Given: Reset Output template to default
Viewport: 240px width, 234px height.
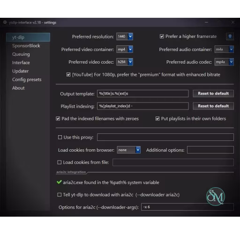Looking at the screenshot, I should [x=213, y=94].
